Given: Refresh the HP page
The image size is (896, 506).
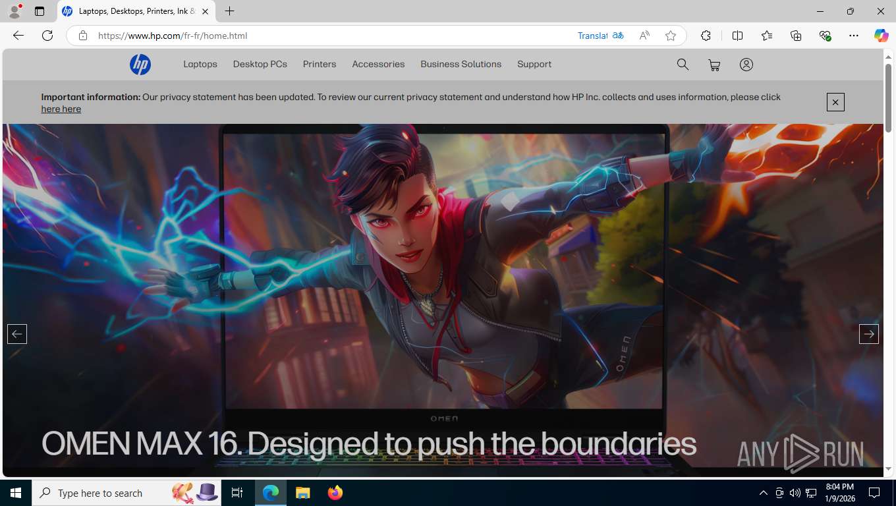Looking at the screenshot, I should point(47,36).
